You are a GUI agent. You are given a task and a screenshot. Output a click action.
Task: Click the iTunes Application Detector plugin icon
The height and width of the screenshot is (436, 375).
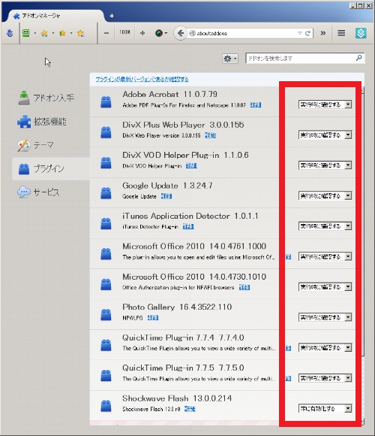106,223
